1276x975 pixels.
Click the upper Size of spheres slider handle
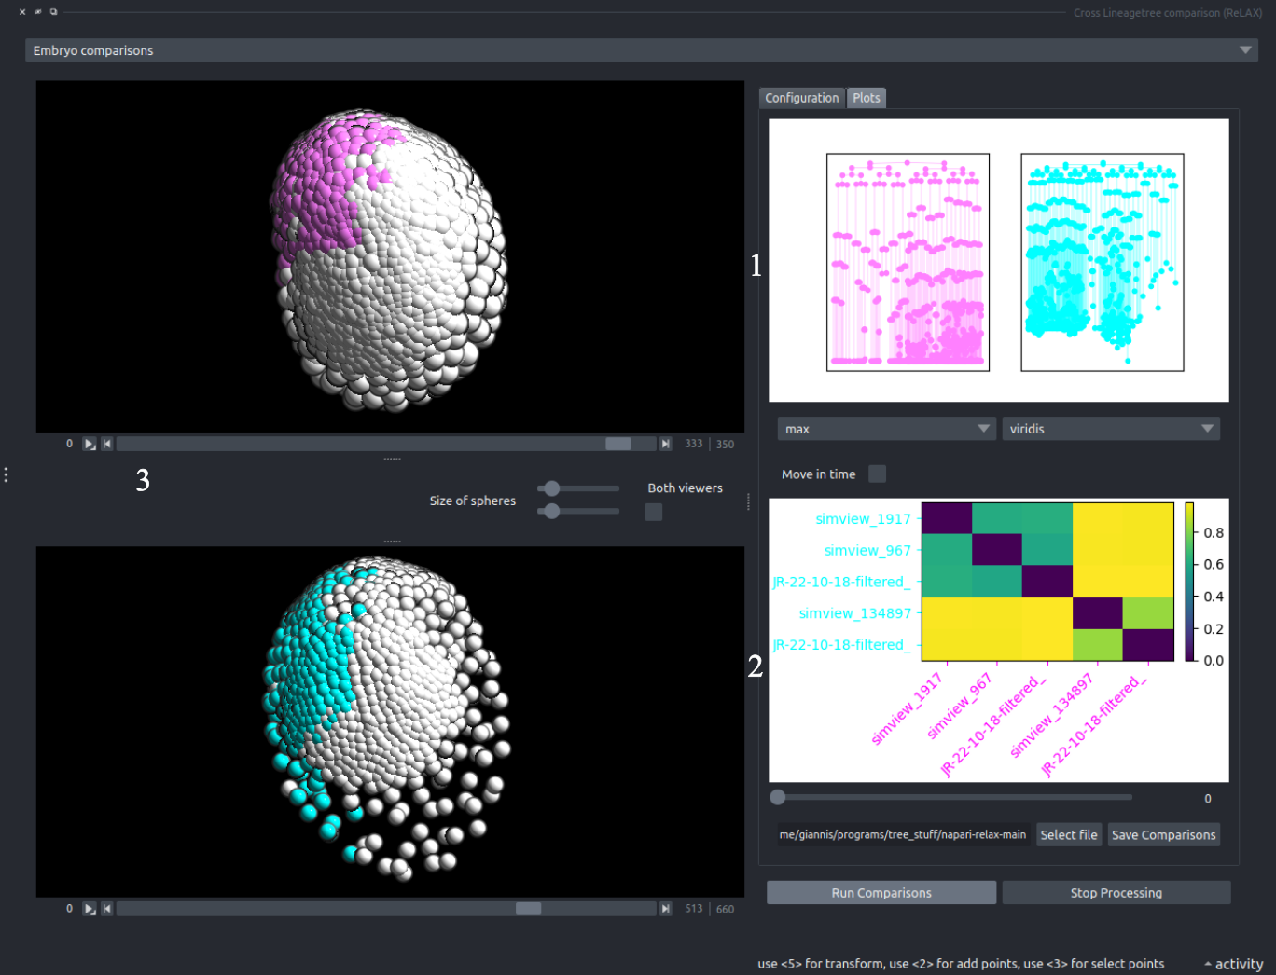552,488
